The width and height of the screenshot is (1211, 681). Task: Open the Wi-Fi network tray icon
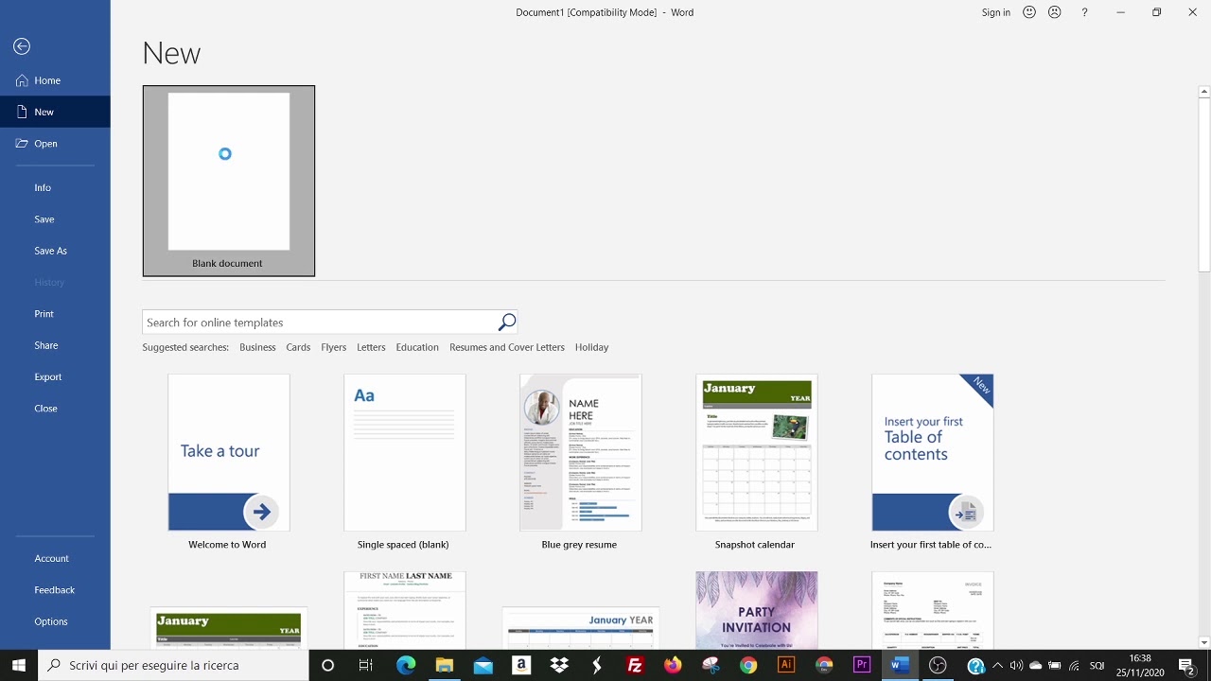pyautogui.click(x=1074, y=665)
